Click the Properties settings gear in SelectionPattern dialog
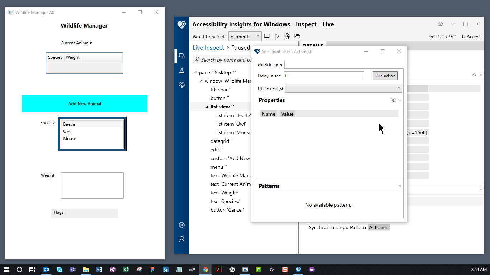 393,100
